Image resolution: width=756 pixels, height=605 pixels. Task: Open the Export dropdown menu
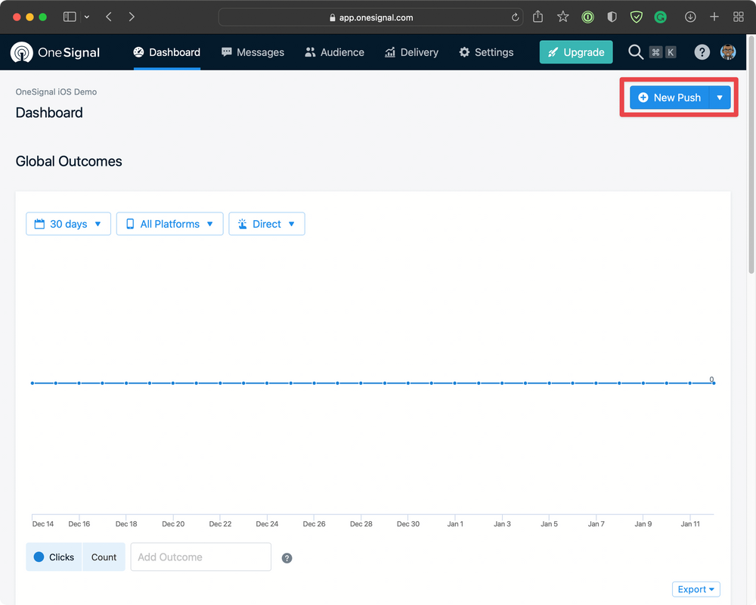(x=696, y=589)
